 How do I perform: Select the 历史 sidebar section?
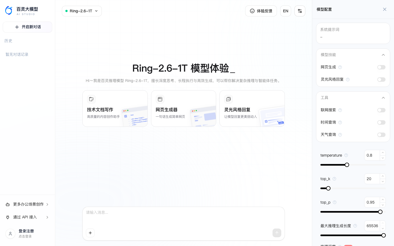click(8, 41)
